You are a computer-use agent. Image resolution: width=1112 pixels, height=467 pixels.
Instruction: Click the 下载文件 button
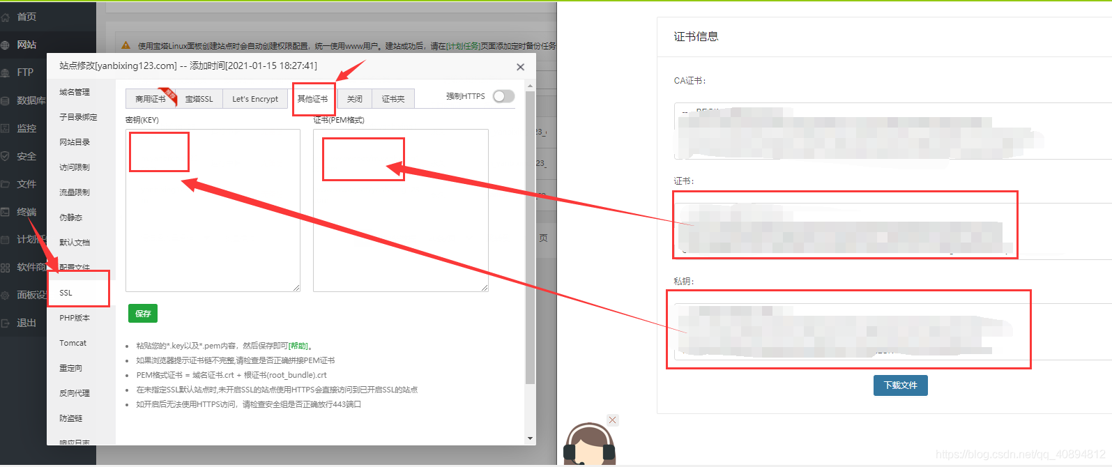click(901, 385)
